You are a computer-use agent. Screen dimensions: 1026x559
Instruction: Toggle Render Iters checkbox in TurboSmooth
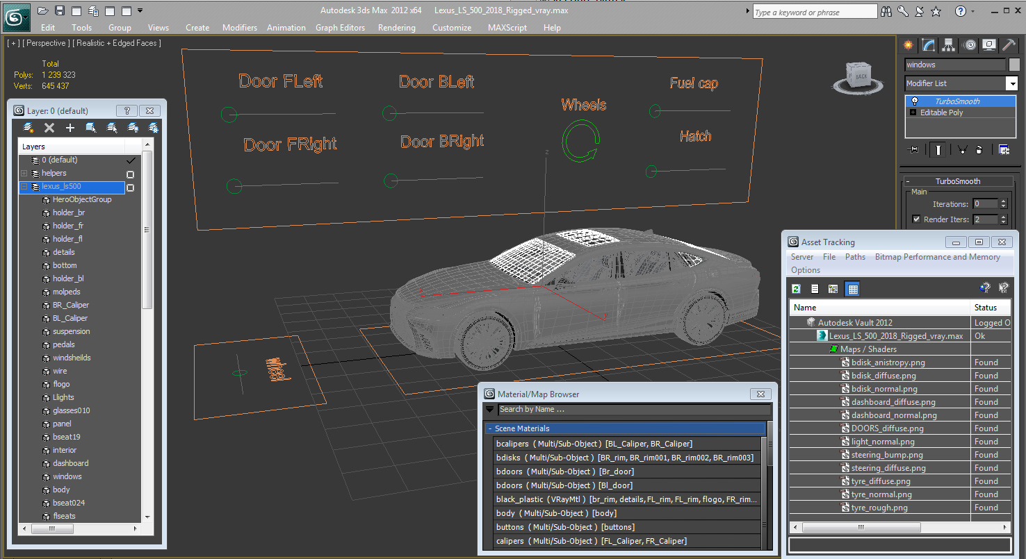coord(916,219)
